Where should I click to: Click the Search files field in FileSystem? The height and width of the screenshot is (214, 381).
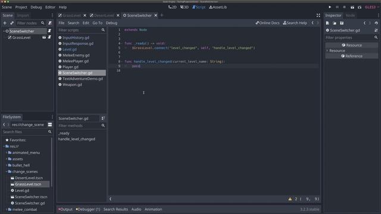tap(27, 132)
